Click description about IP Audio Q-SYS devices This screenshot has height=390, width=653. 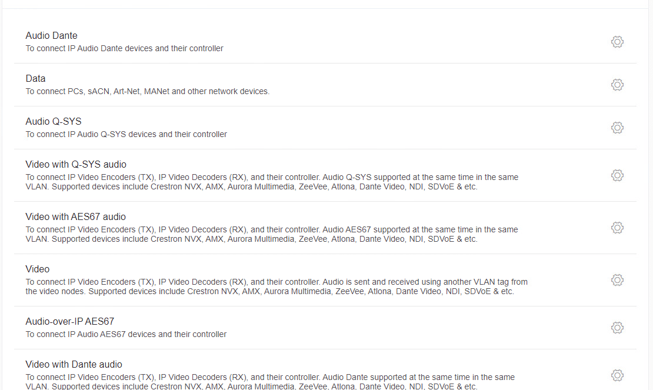click(126, 134)
